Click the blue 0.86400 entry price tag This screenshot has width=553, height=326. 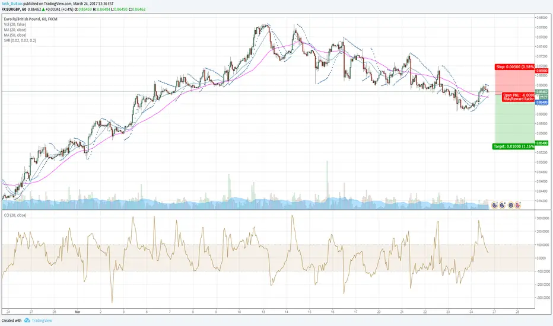click(542, 102)
